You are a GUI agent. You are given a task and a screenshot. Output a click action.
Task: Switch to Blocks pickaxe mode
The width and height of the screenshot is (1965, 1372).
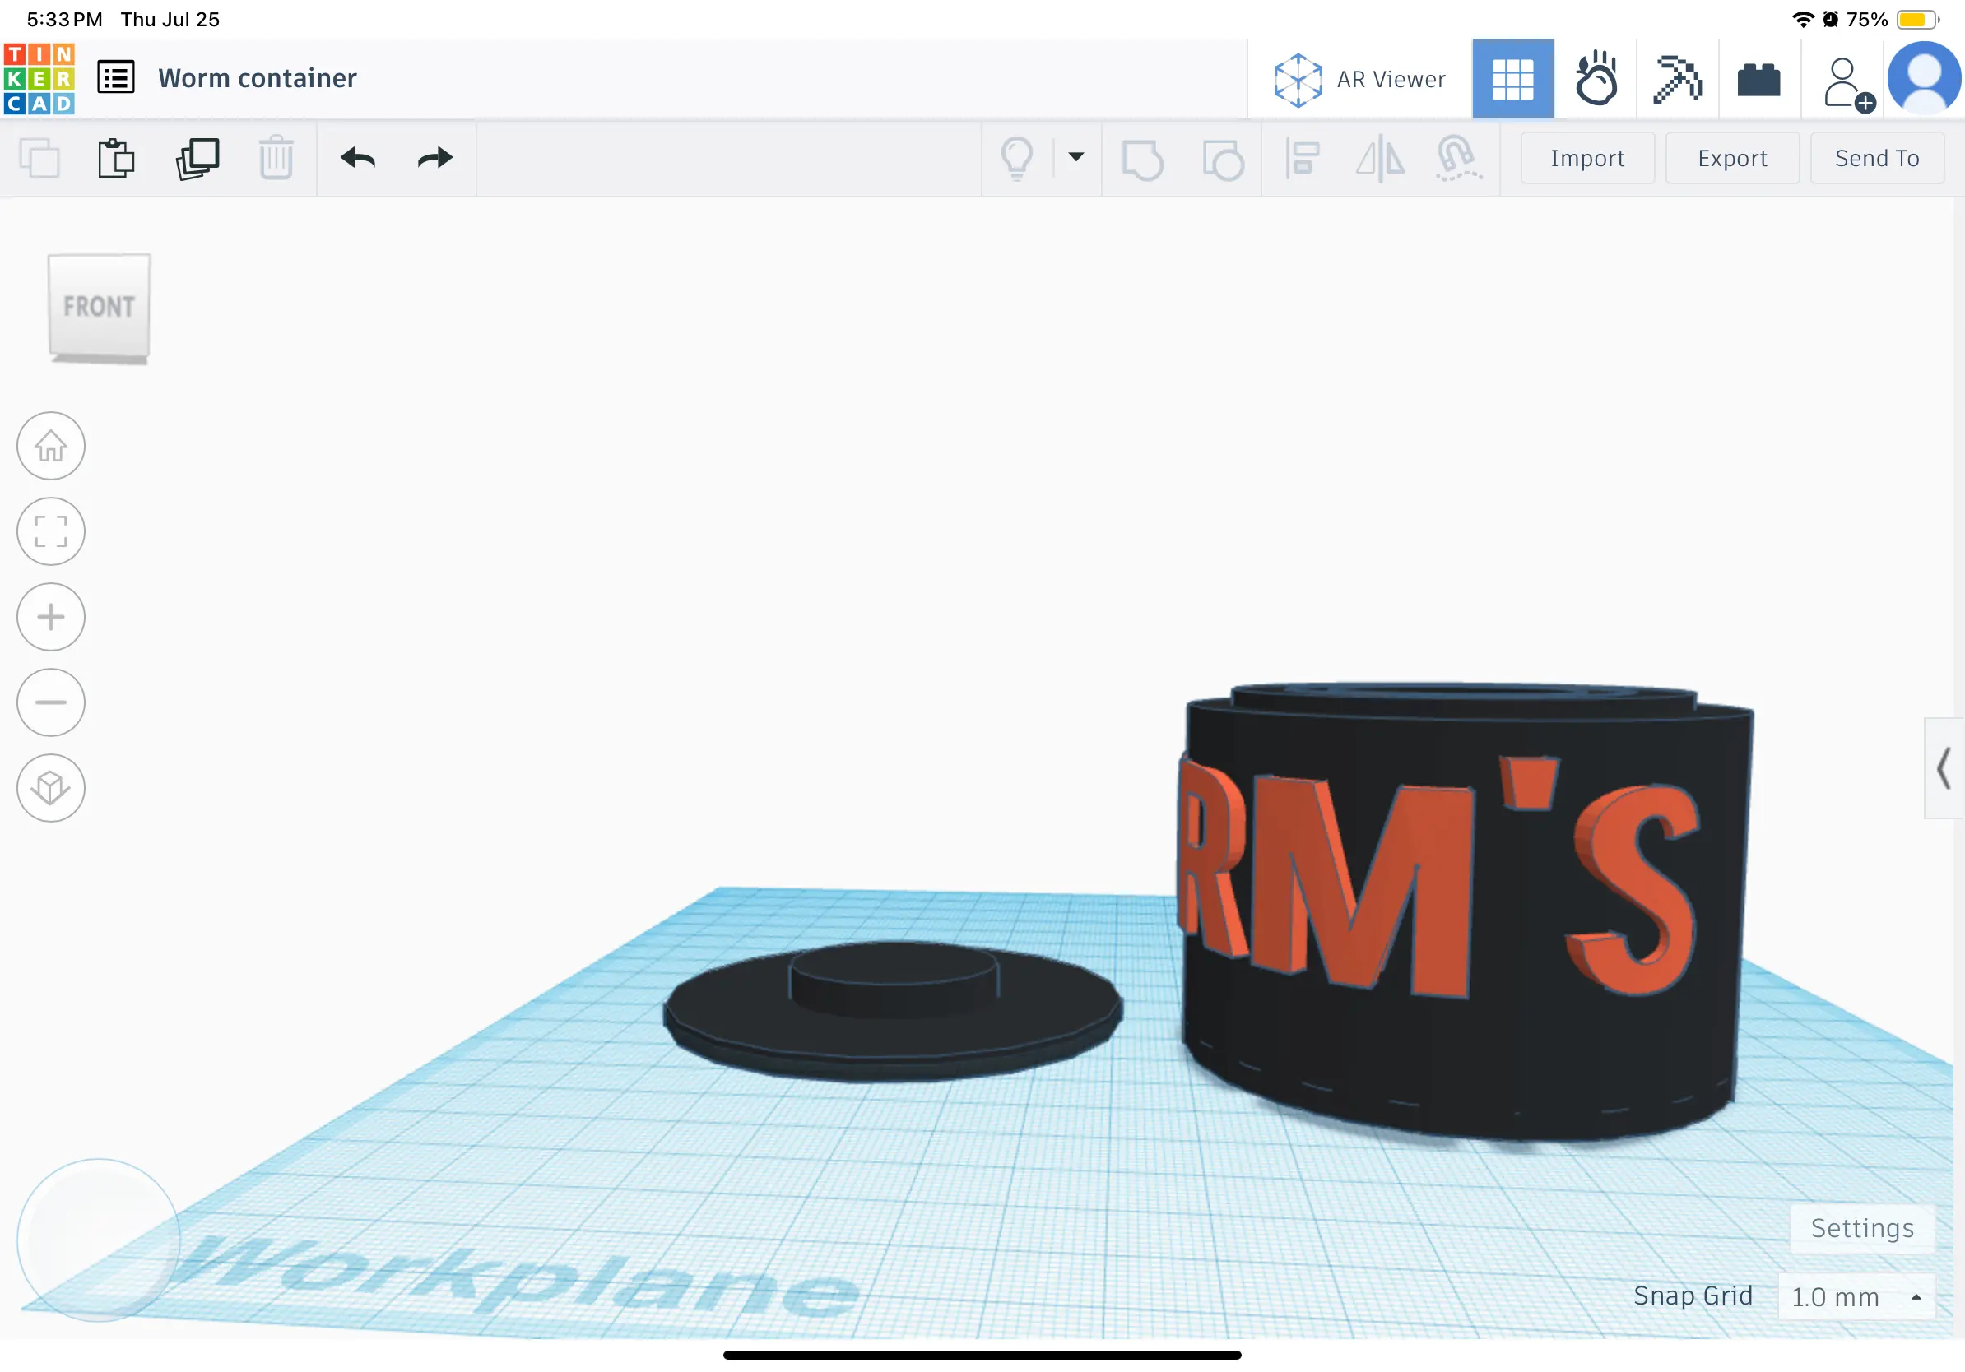(1676, 79)
